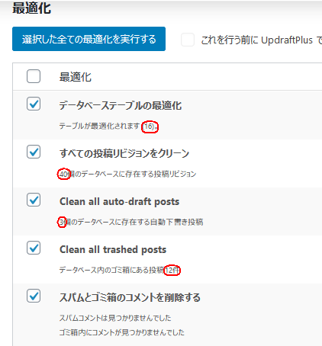Click the trashed posts 12件 description text
Viewport: 322px width, 346px height.
tap(120, 270)
